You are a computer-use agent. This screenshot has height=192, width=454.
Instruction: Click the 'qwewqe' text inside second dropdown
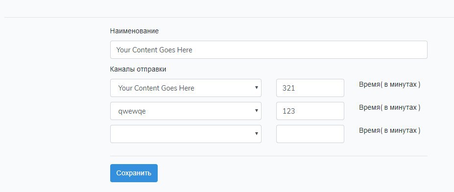[x=132, y=111]
